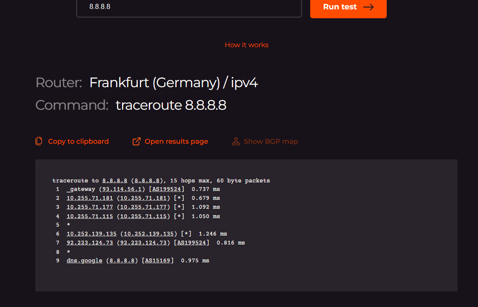Click the 0.737 ms latency value

tap(206, 189)
